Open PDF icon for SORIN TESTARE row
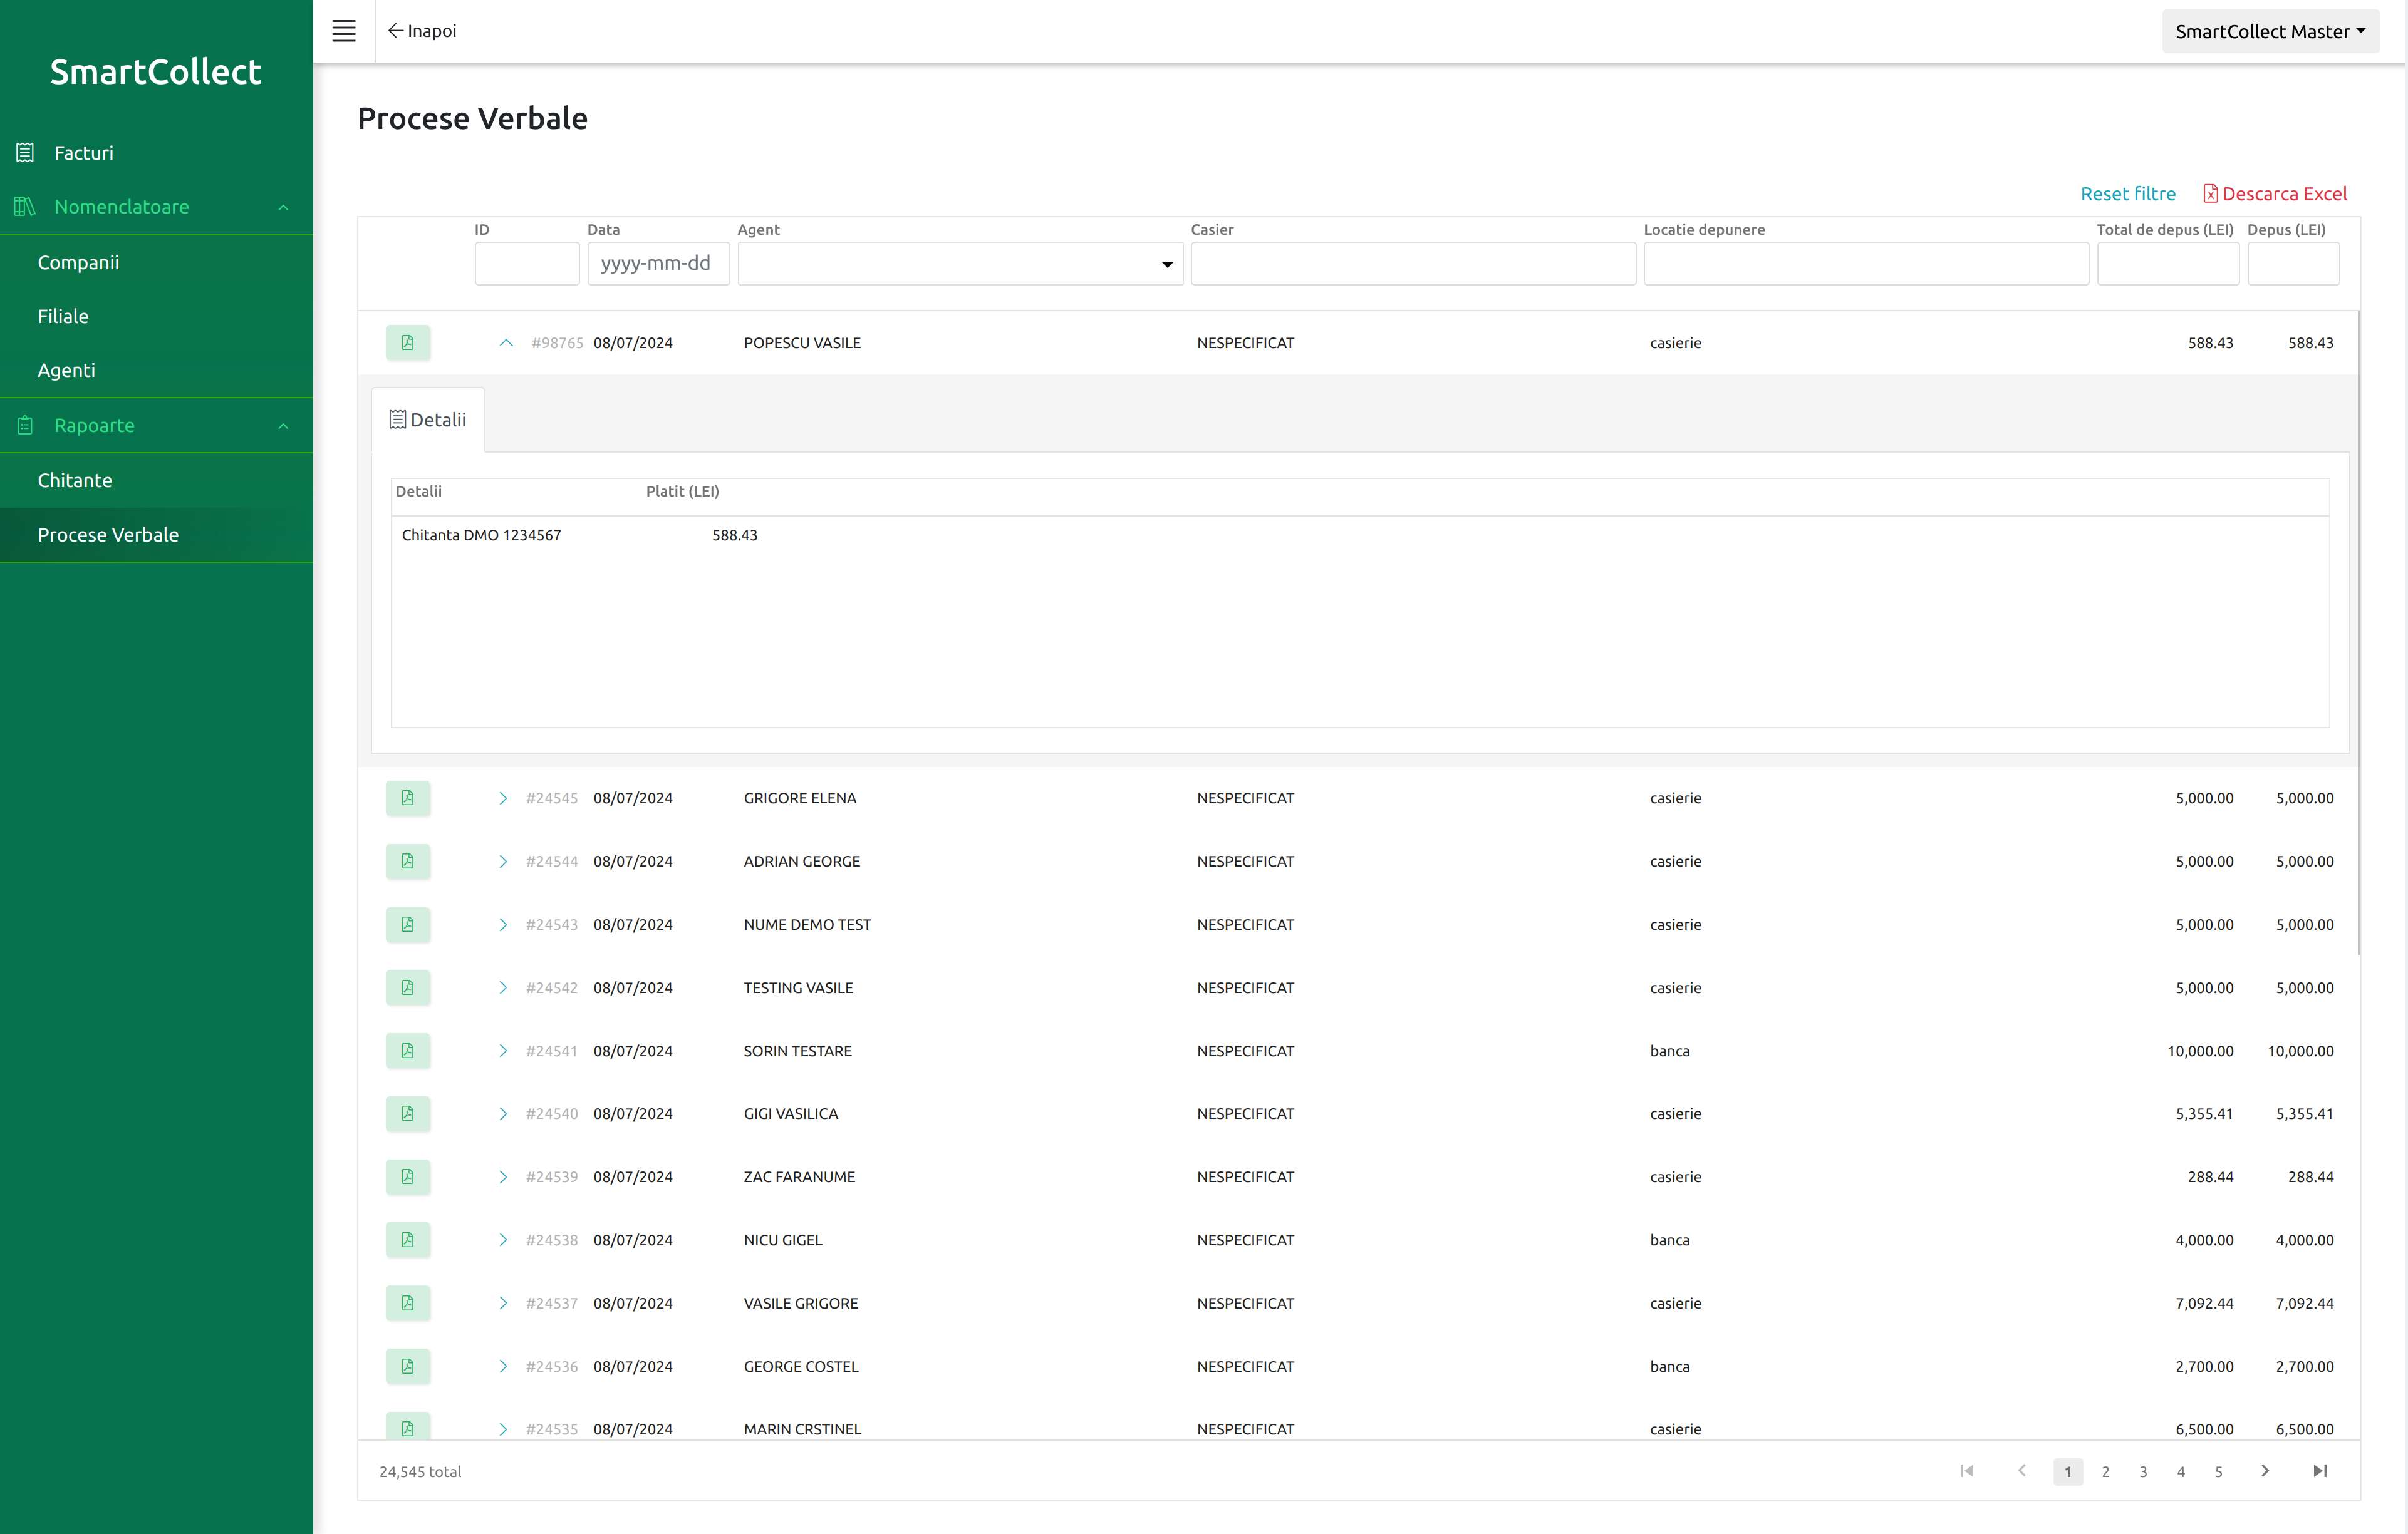 point(408,1051)
